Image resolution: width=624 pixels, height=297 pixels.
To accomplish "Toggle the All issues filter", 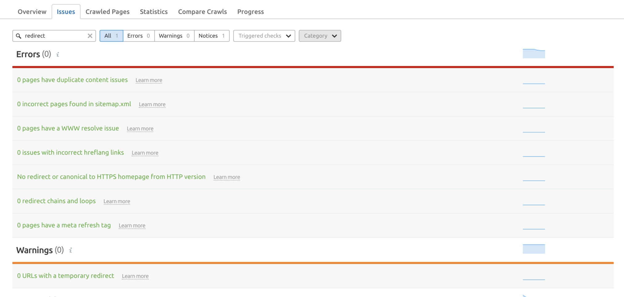I will 111,36.
